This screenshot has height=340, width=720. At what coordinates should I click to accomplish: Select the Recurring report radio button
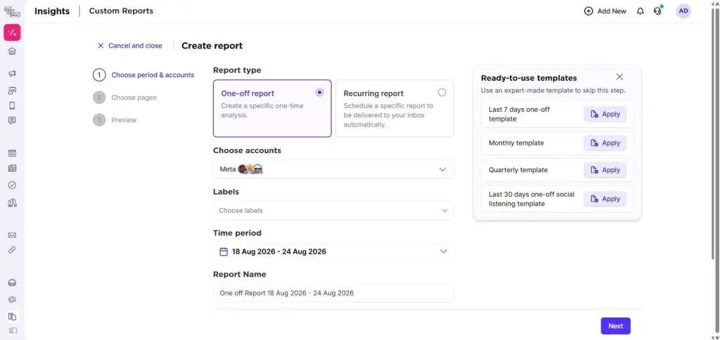[442, 92]
